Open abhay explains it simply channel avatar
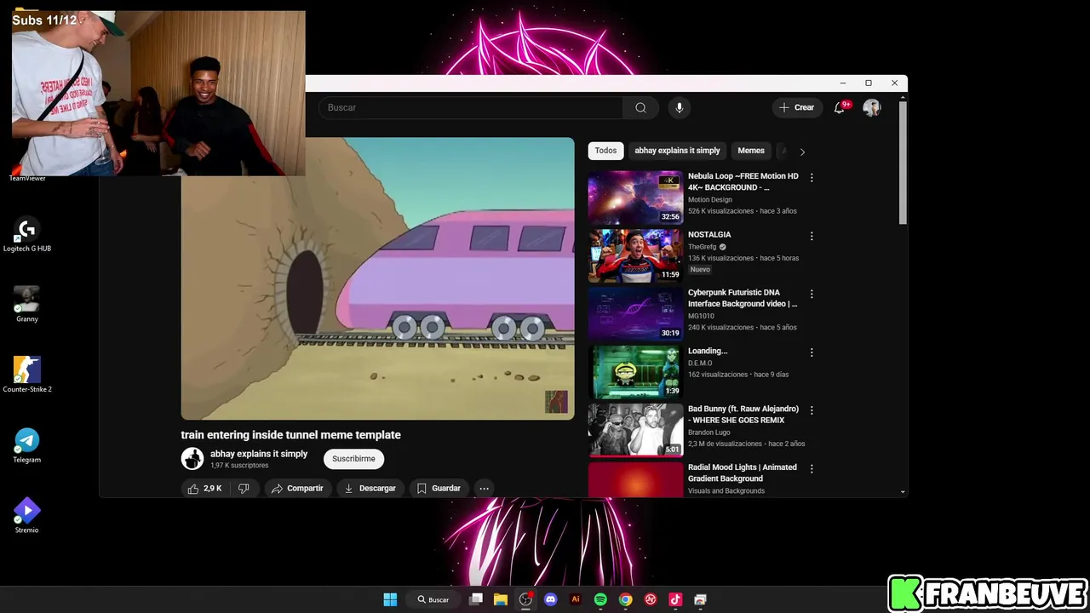 (192, 459)
